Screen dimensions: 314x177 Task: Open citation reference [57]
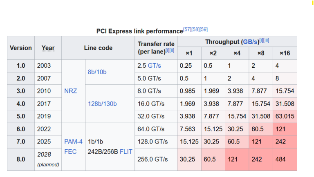pyautogui.click(x=187, y=29)
